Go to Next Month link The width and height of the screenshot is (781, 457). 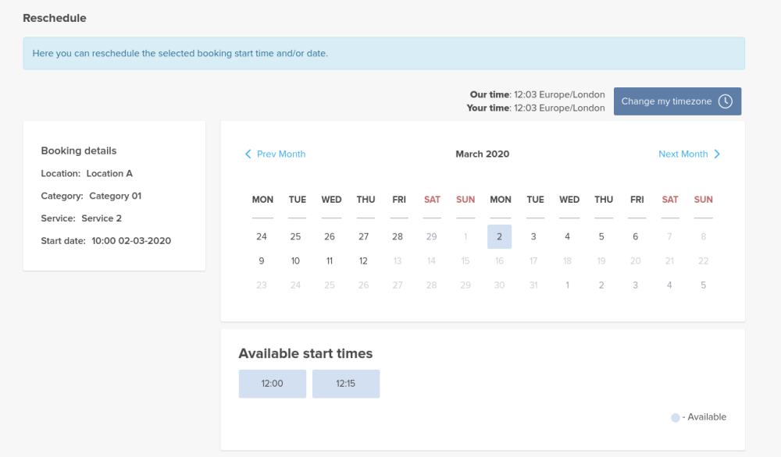683,154
